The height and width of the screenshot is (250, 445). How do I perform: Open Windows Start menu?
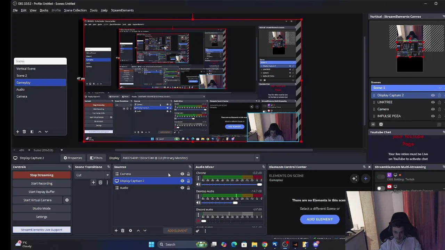tap(151, 244)
